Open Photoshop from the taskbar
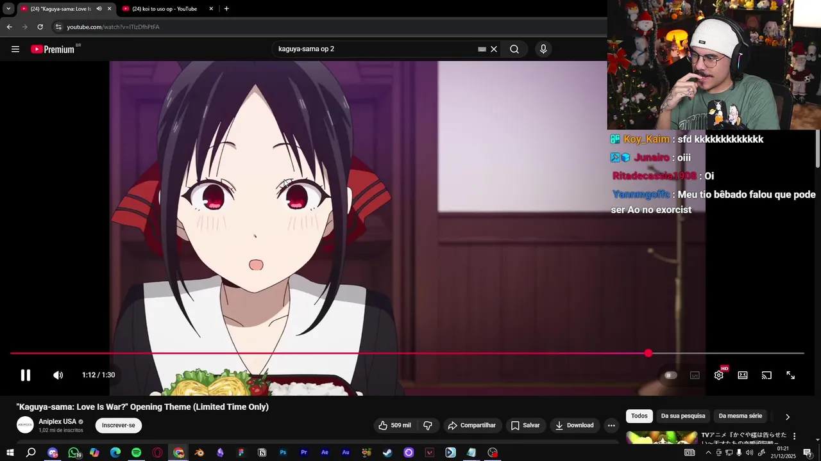The image size is (821, 461). point(283,453)
